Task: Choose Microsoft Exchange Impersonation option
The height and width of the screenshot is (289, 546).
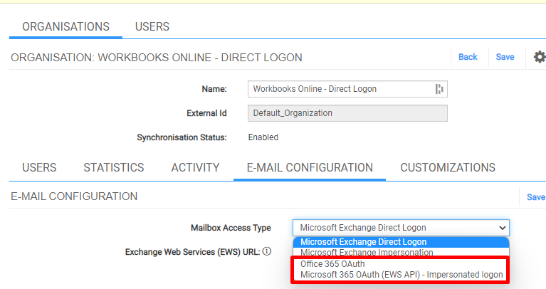Action: [x=401, y=252]
